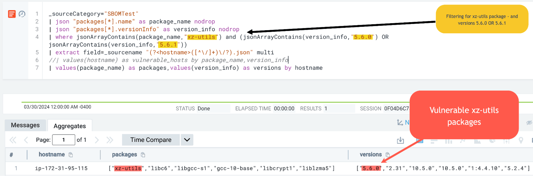Click the axis arrows icon beside N

[400, 122]
